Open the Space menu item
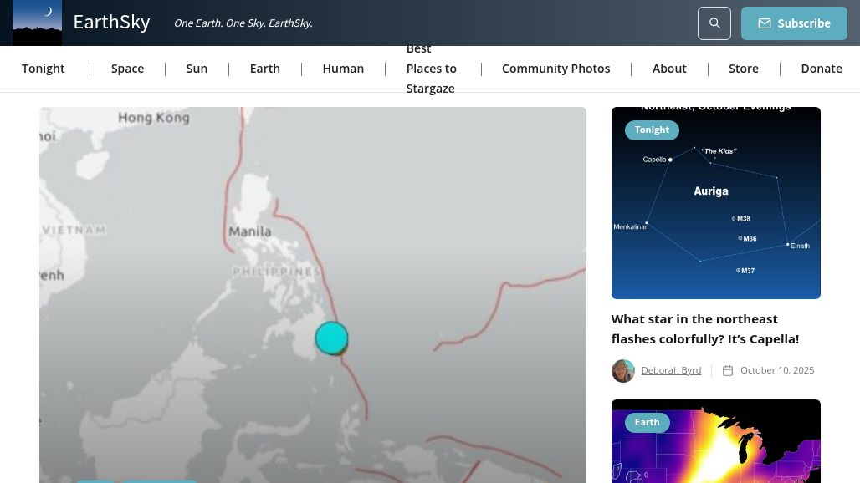Screen dimensions: 860x483 pyautogui.click(x=127, y=69)
